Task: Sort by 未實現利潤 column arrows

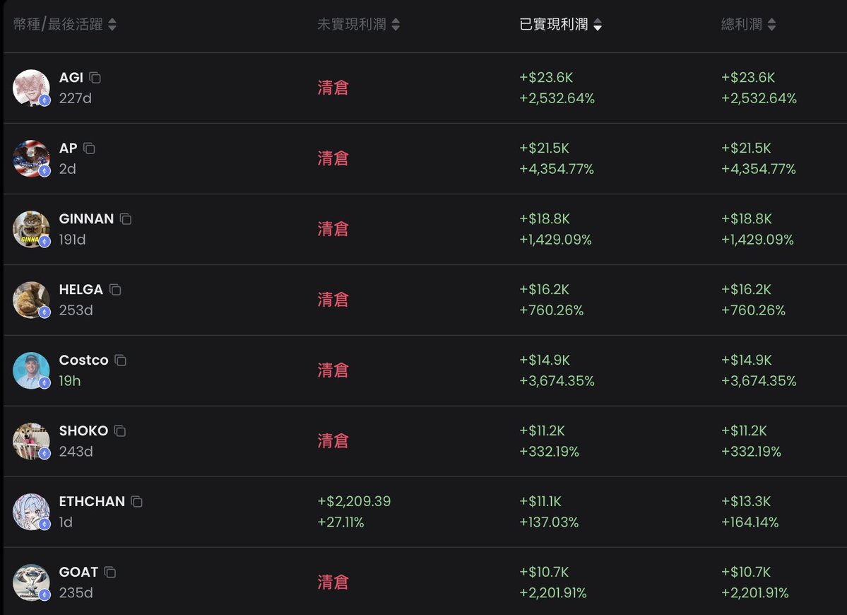Action: 396,24
